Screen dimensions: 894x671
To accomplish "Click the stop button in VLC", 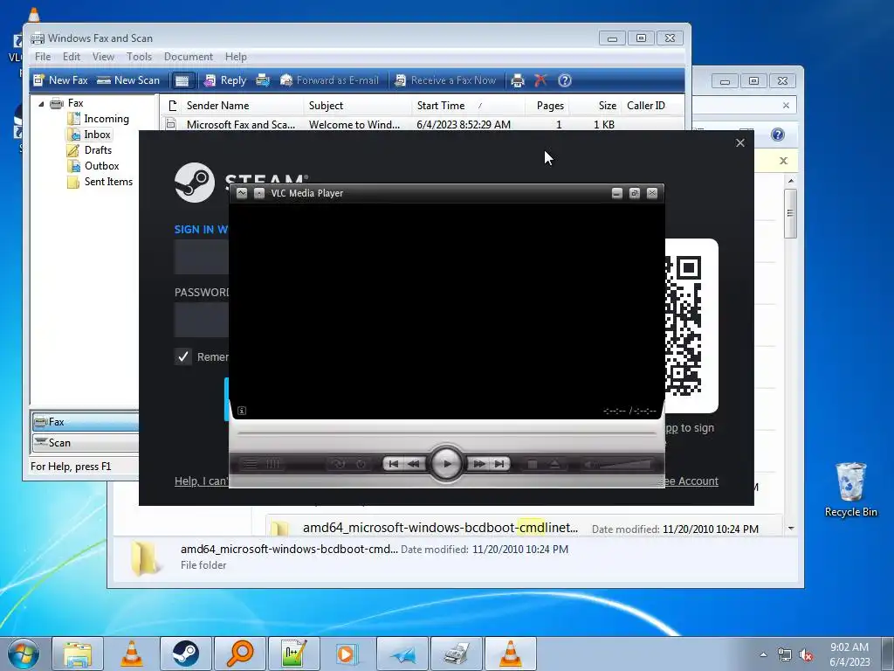I will pyautogui.click(x=533, y=465).
